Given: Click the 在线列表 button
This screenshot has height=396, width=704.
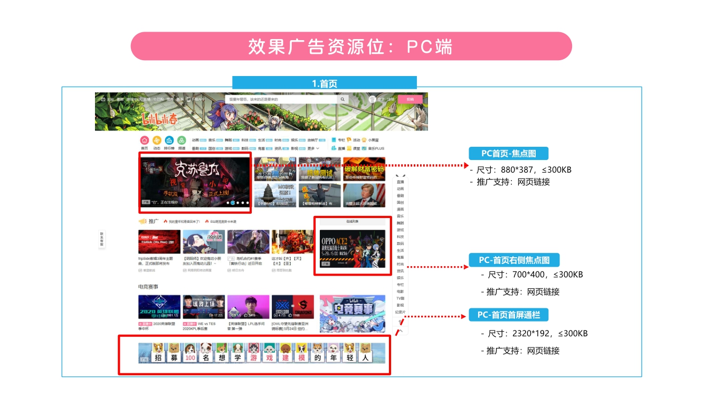Looking at the screenshot, I should pos(352,222).
